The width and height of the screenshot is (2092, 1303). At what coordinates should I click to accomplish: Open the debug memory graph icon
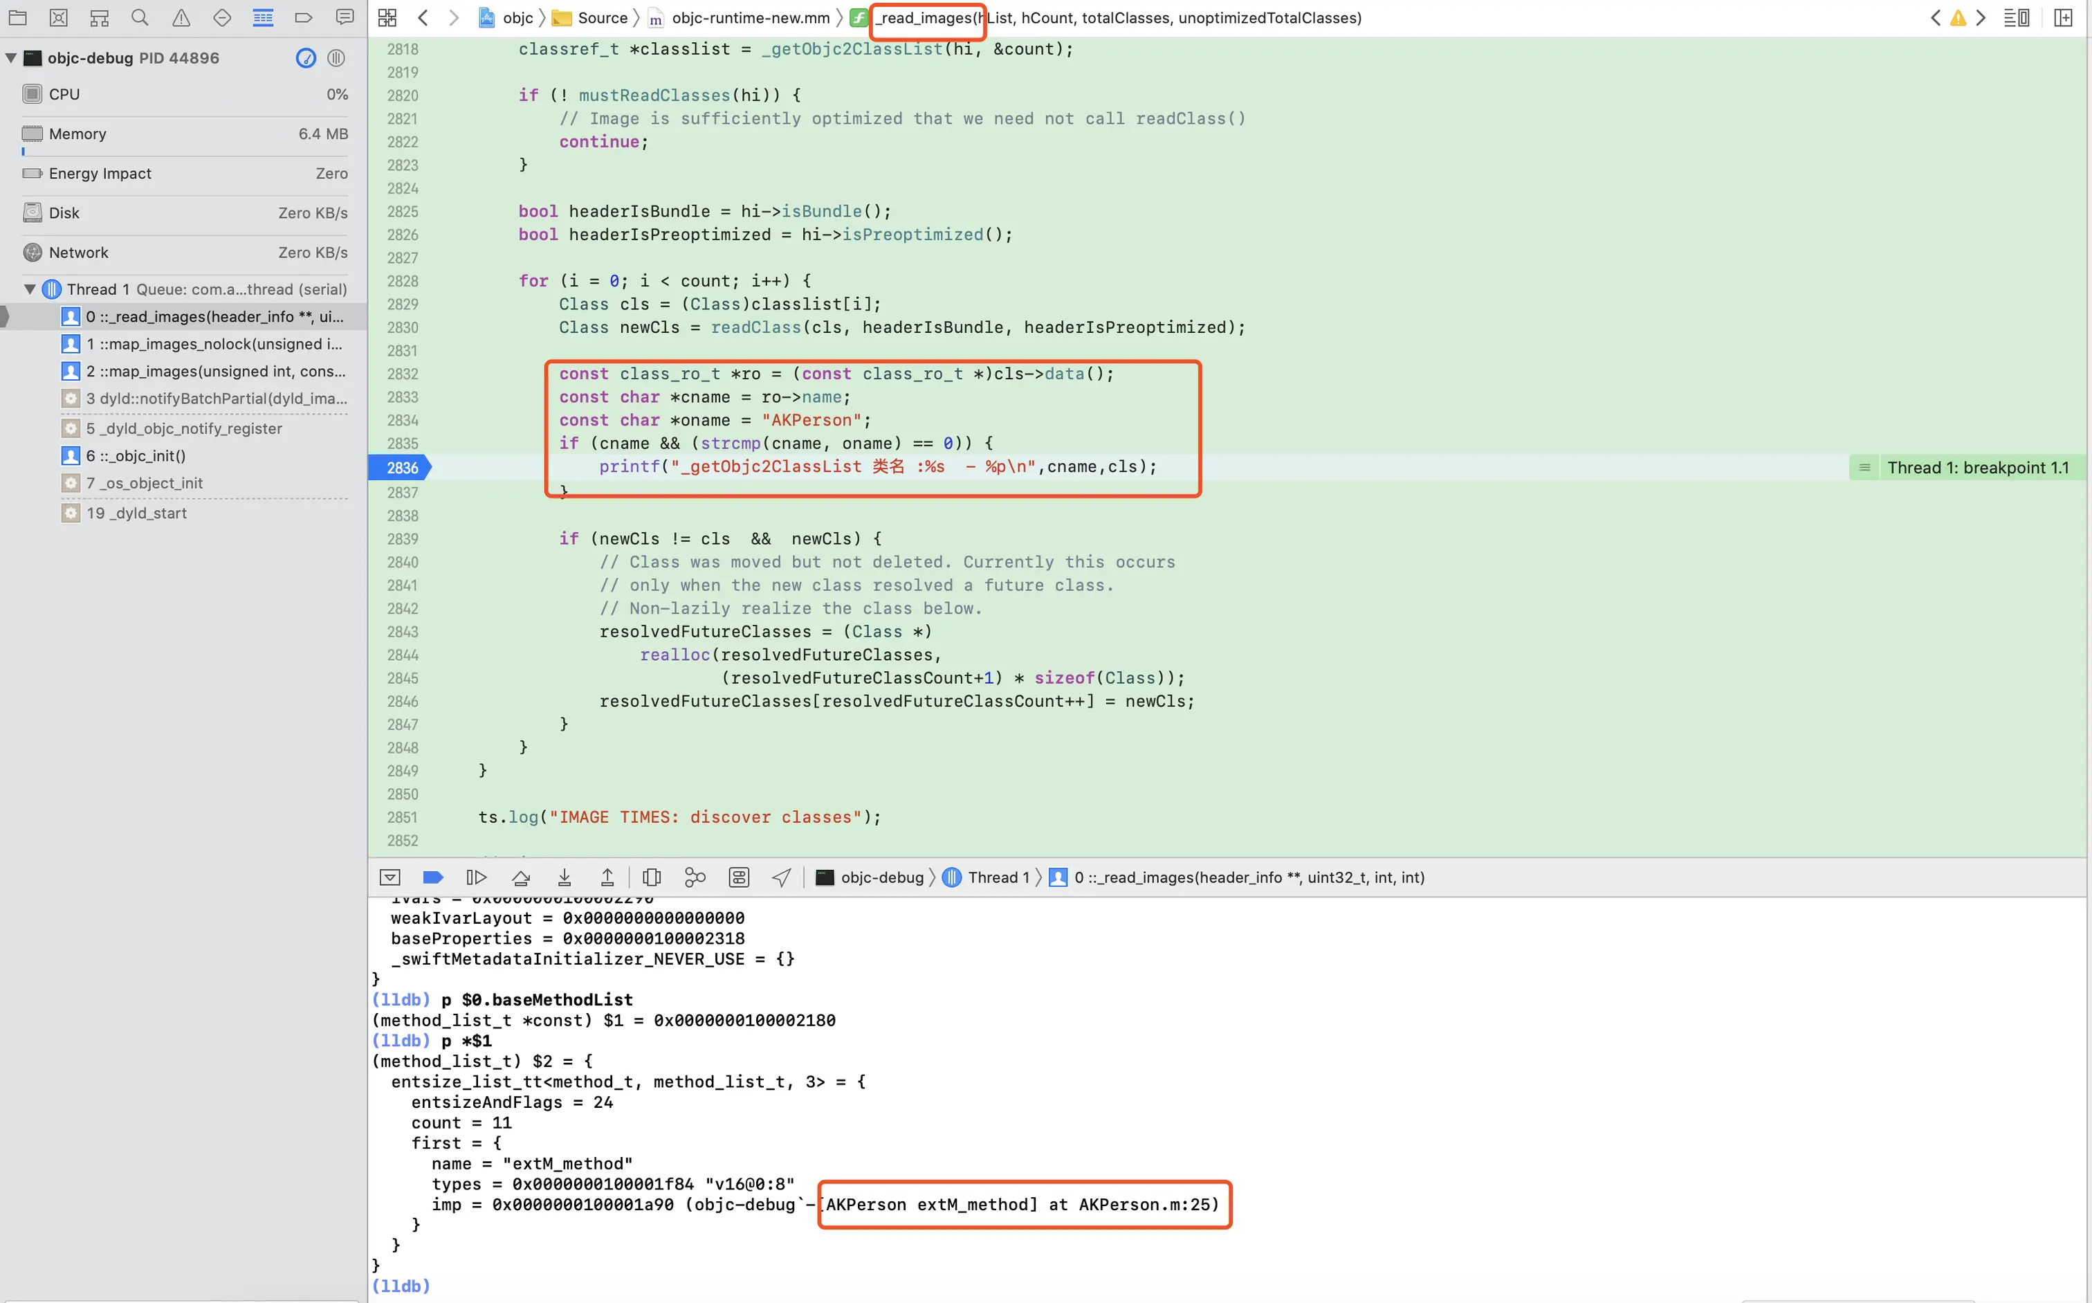click(695, 877)
